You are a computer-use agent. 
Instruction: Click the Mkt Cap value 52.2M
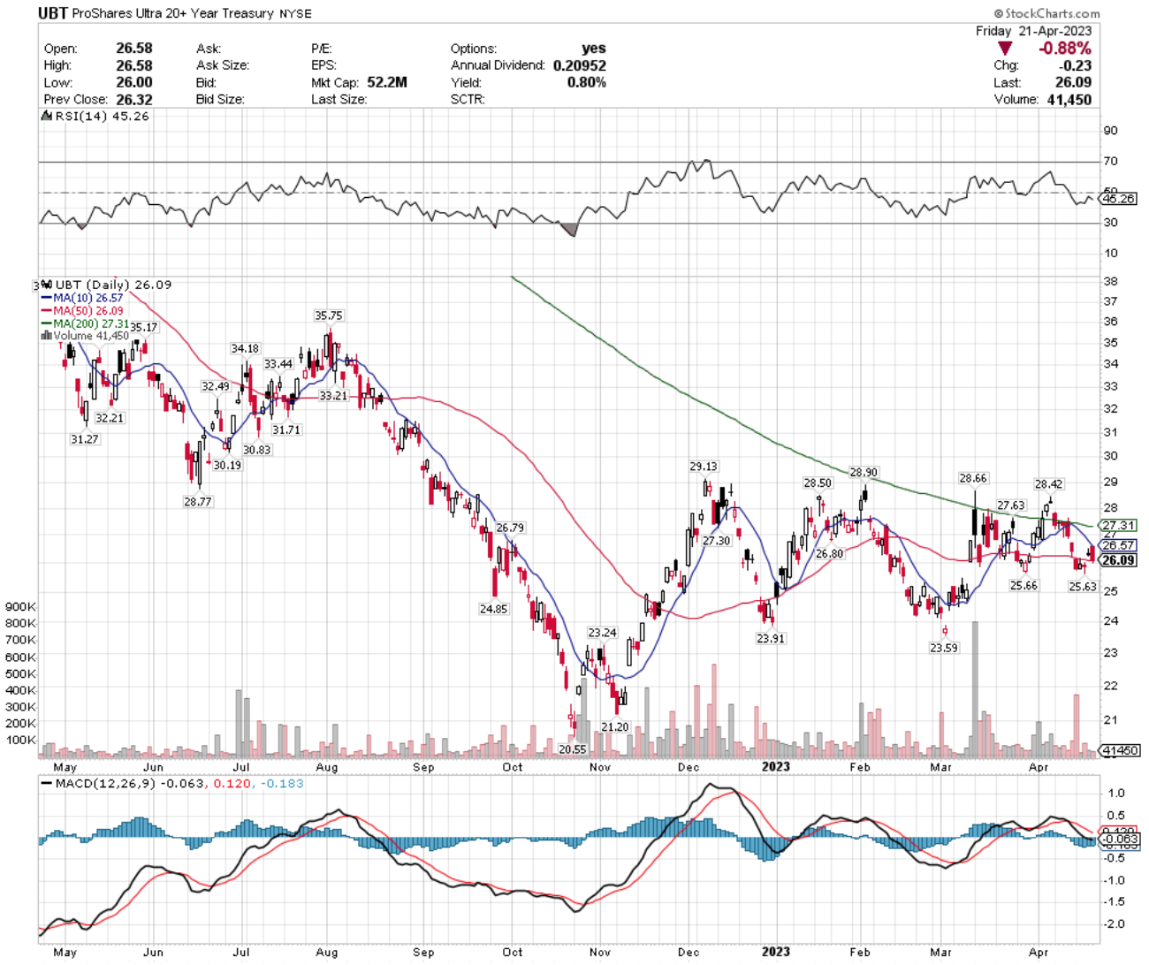click(x=387, y=82)
